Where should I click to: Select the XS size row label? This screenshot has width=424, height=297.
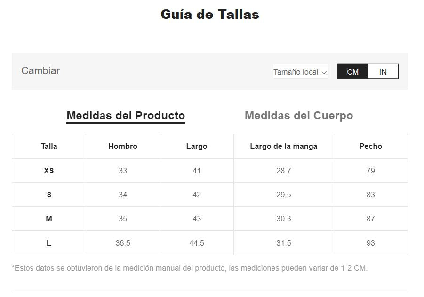click(x=49, y=171)
